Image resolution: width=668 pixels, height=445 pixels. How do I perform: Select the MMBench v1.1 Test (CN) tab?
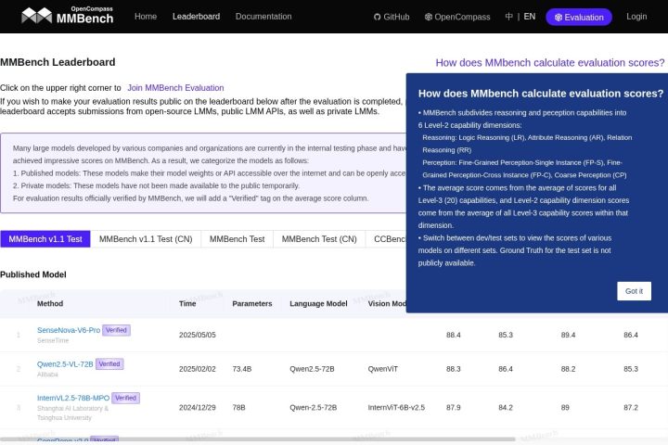point(146,239)
